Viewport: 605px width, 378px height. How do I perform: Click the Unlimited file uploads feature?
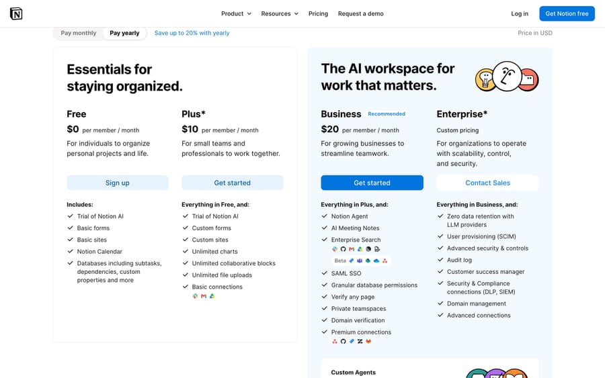[222, 275]
